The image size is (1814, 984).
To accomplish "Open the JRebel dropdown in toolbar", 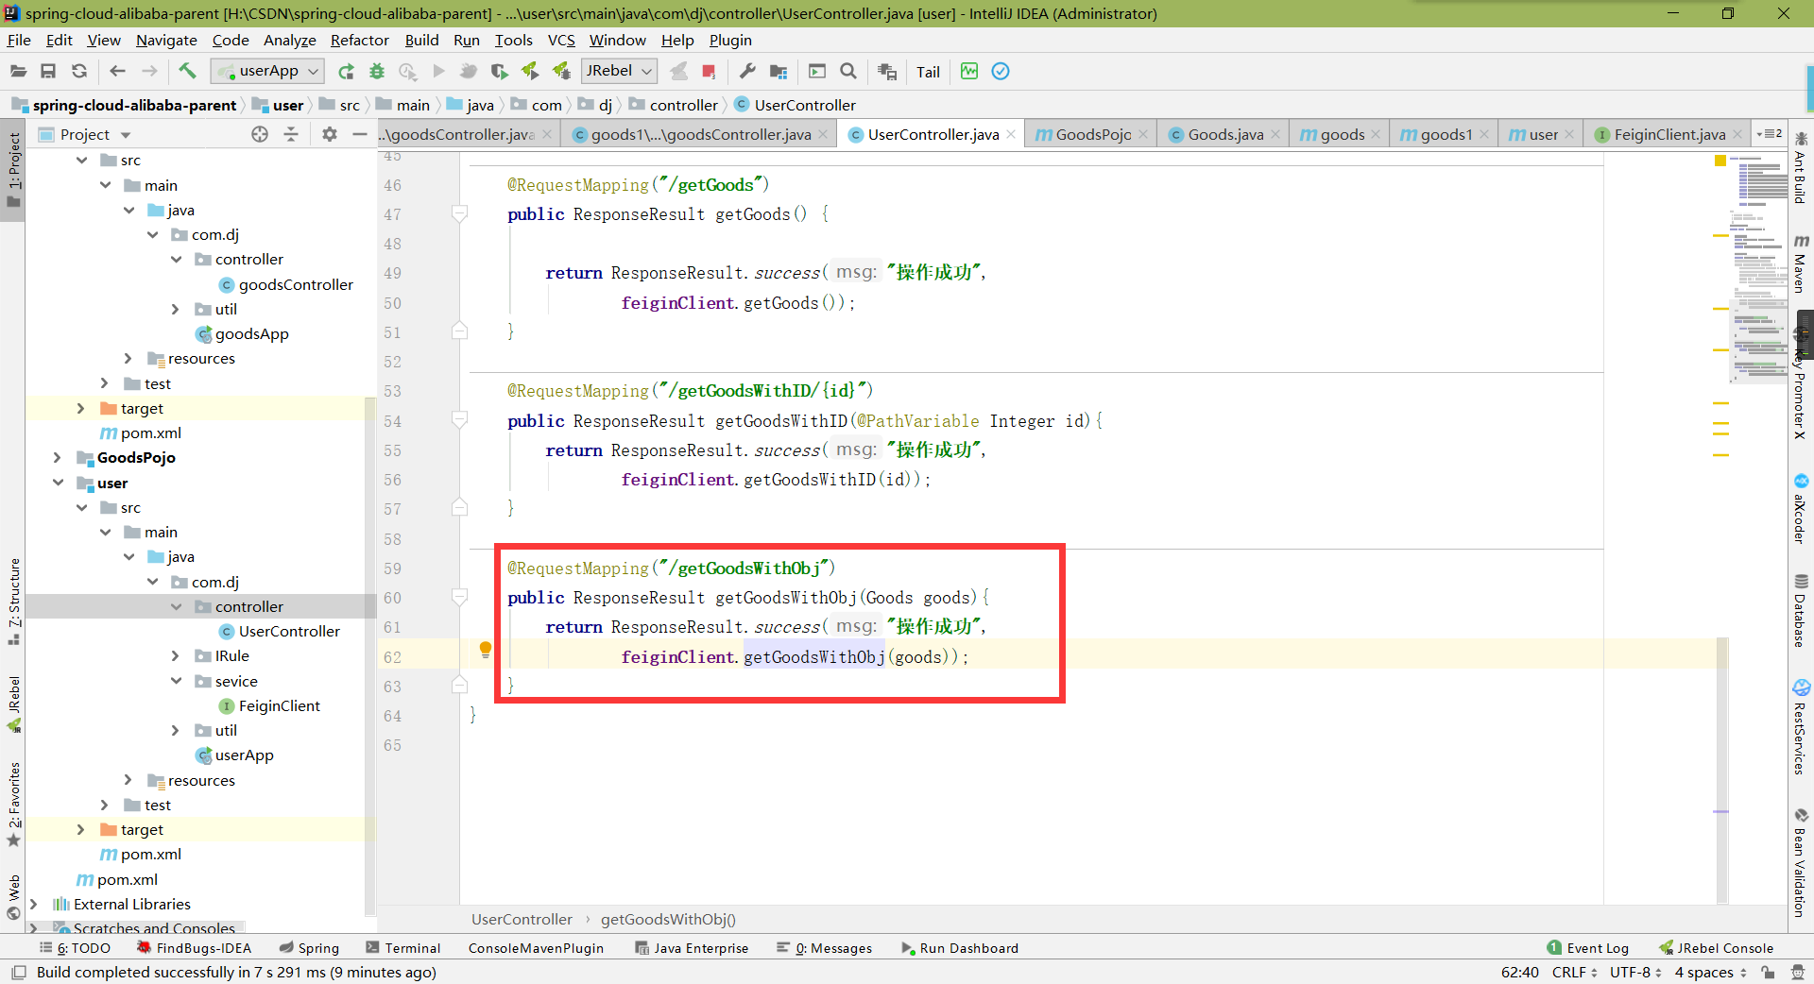I will point(619,71).
